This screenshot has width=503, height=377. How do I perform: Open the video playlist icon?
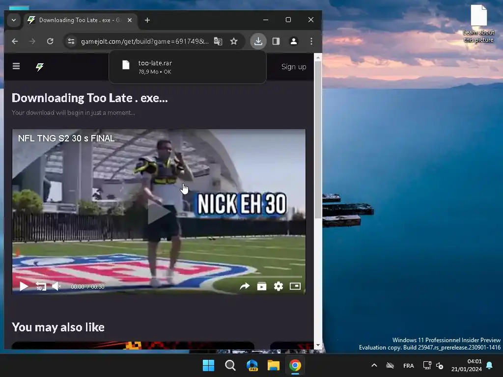[x=262, y=286]
